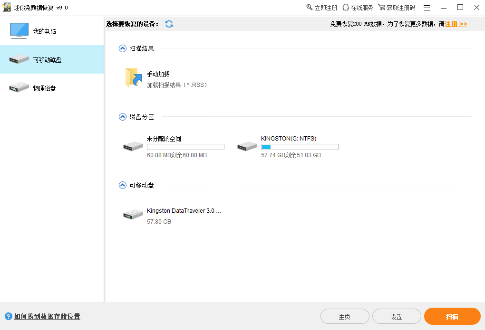Click the 设置 button

(x=397, y=316)
